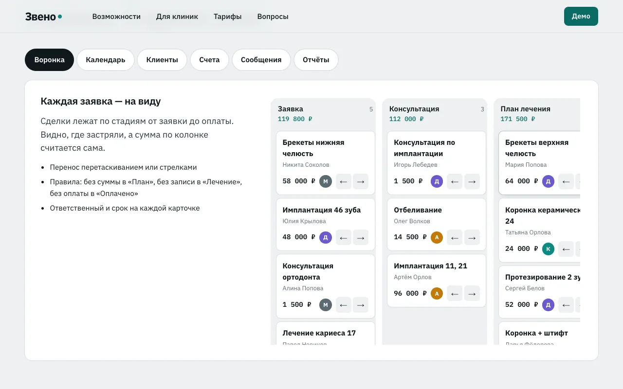Image resolution: width=623 pixels, height=389 pixels.
Task: Click left arrow on Имплантация 46 зуба
Action: (343, 237)
